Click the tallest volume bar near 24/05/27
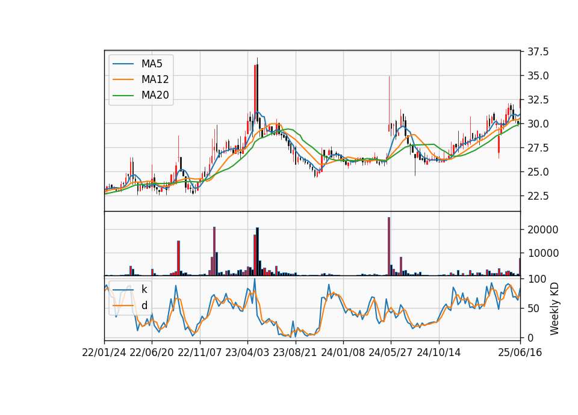 coord(389,246)
